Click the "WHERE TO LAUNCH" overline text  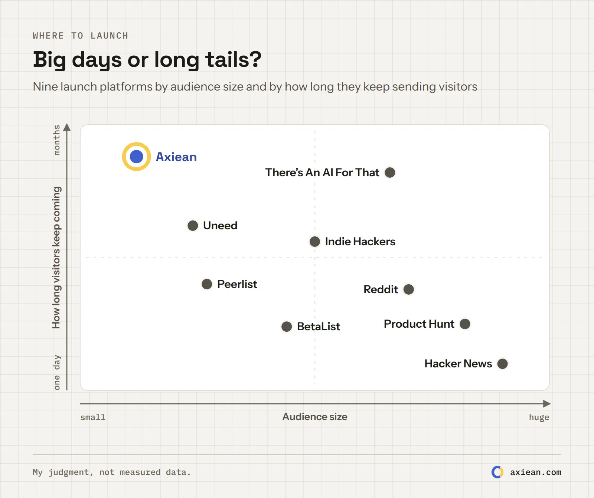click(81, 36)
